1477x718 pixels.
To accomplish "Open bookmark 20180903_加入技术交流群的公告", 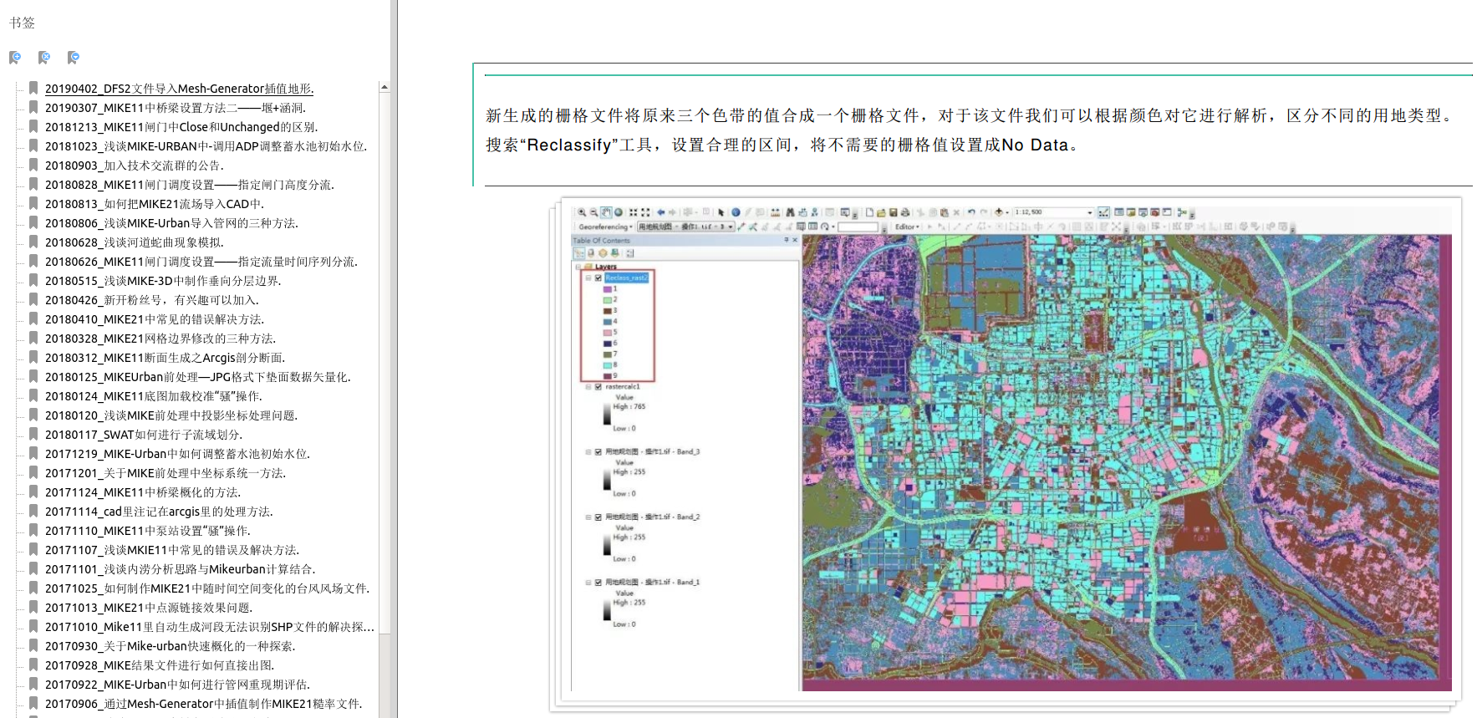I will [134, 165].
